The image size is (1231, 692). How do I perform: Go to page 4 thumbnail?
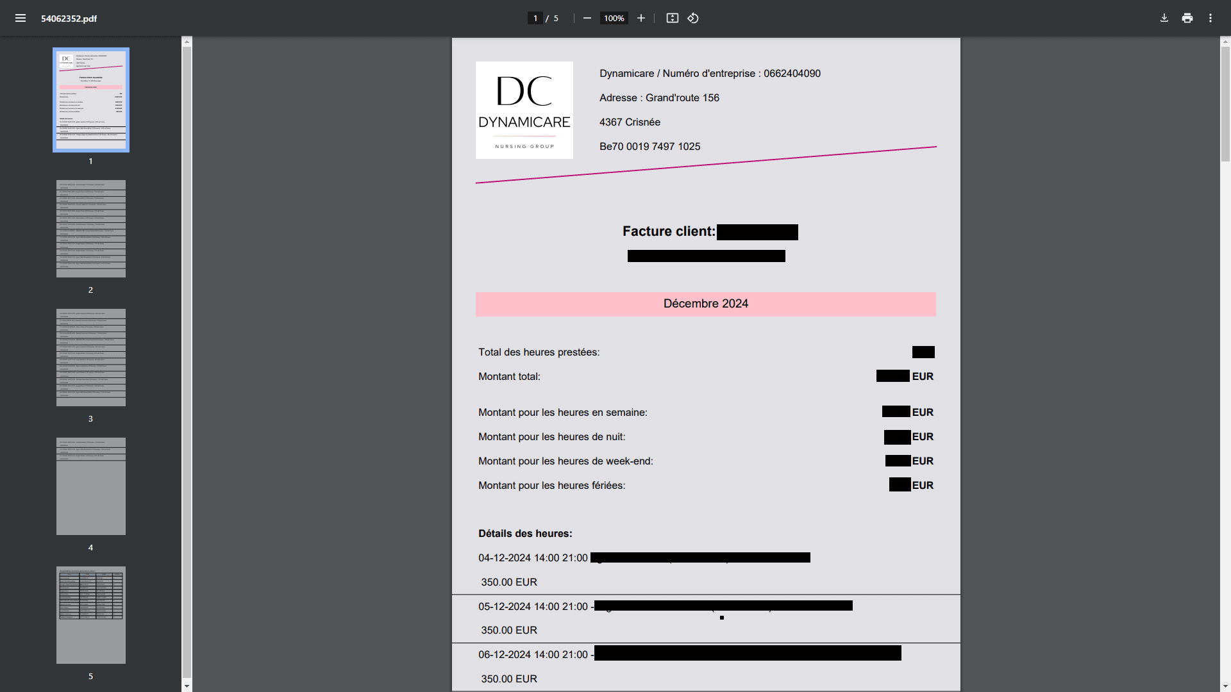[91, 486]
